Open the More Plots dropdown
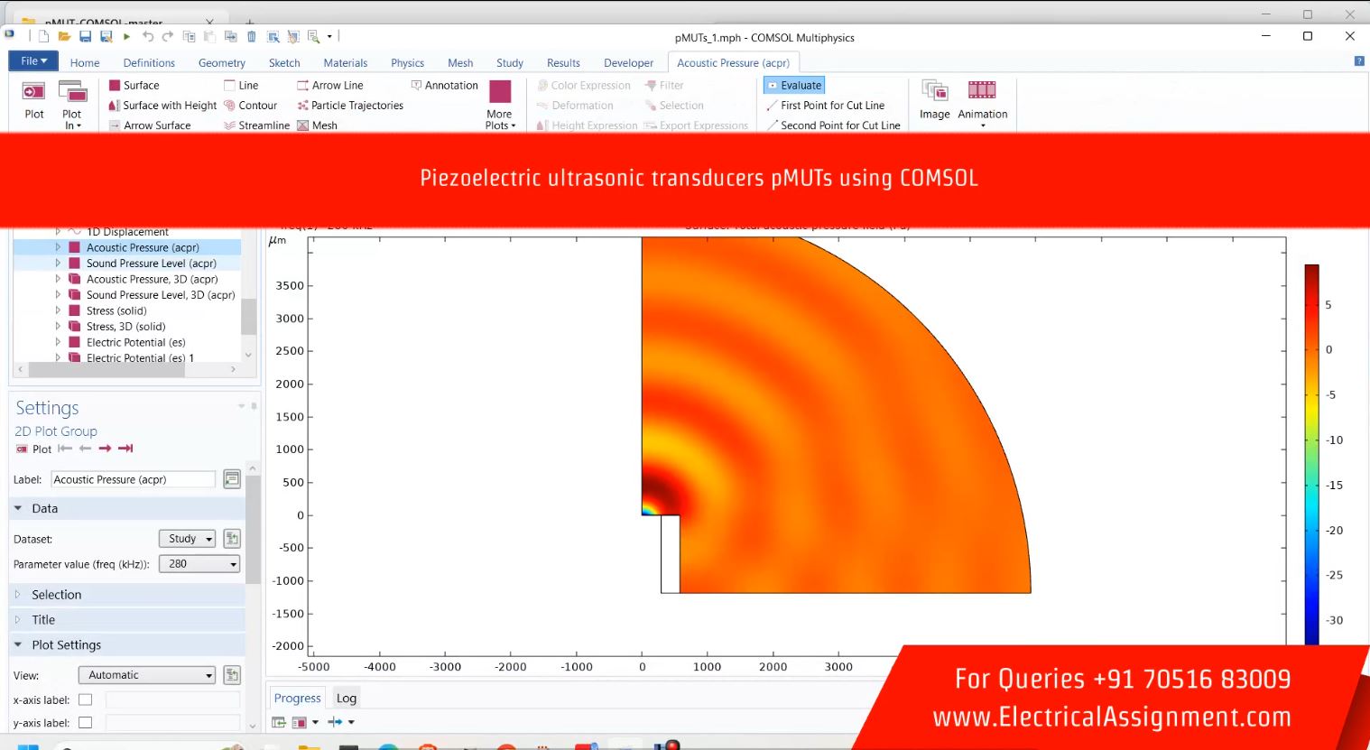Viewport: 1370px width, 750px height. 500,105
